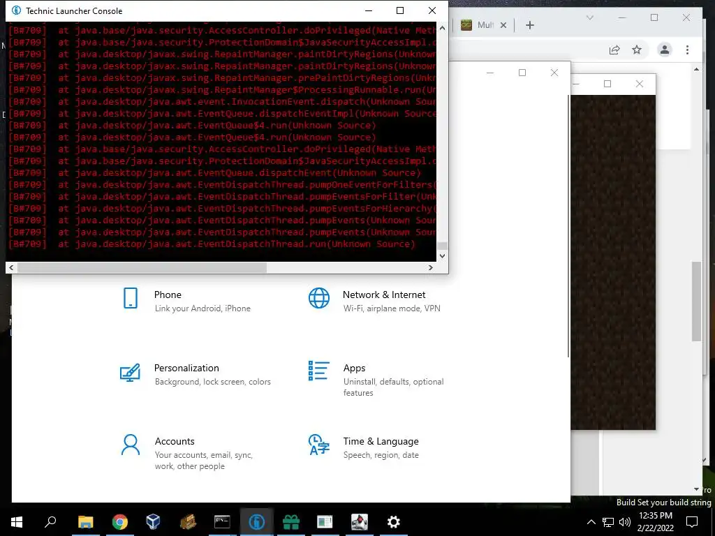The image size is (715, 536).
Task: Open Chrome's three-dot menu
Action: click(x=687, y=50)
